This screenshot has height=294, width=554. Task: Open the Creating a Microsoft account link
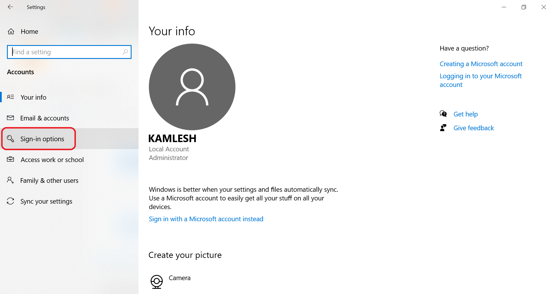[481, 64]
